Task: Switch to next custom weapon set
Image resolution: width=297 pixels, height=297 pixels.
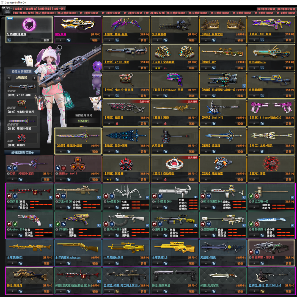Action: click(x=34, y=78)
